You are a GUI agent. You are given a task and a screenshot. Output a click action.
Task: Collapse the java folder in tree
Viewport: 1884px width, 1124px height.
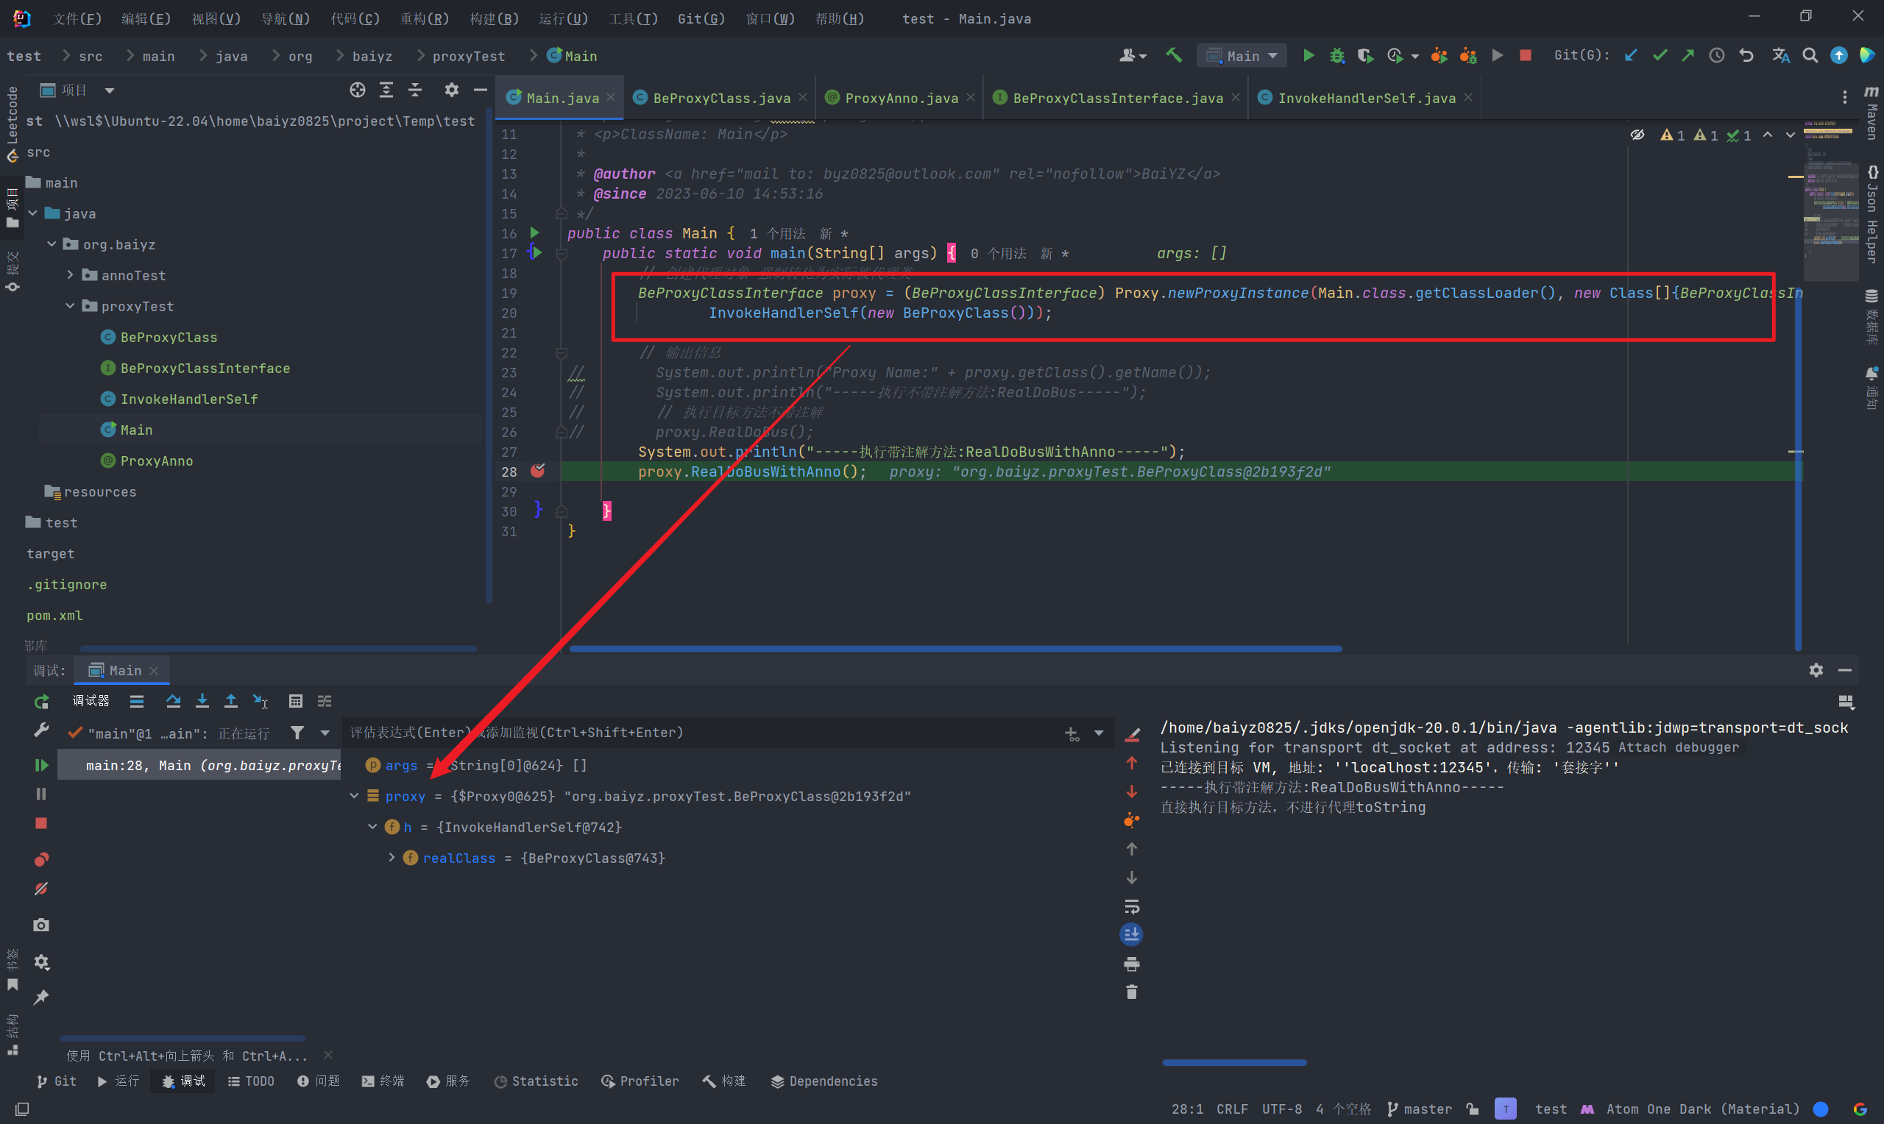(32, 213)
